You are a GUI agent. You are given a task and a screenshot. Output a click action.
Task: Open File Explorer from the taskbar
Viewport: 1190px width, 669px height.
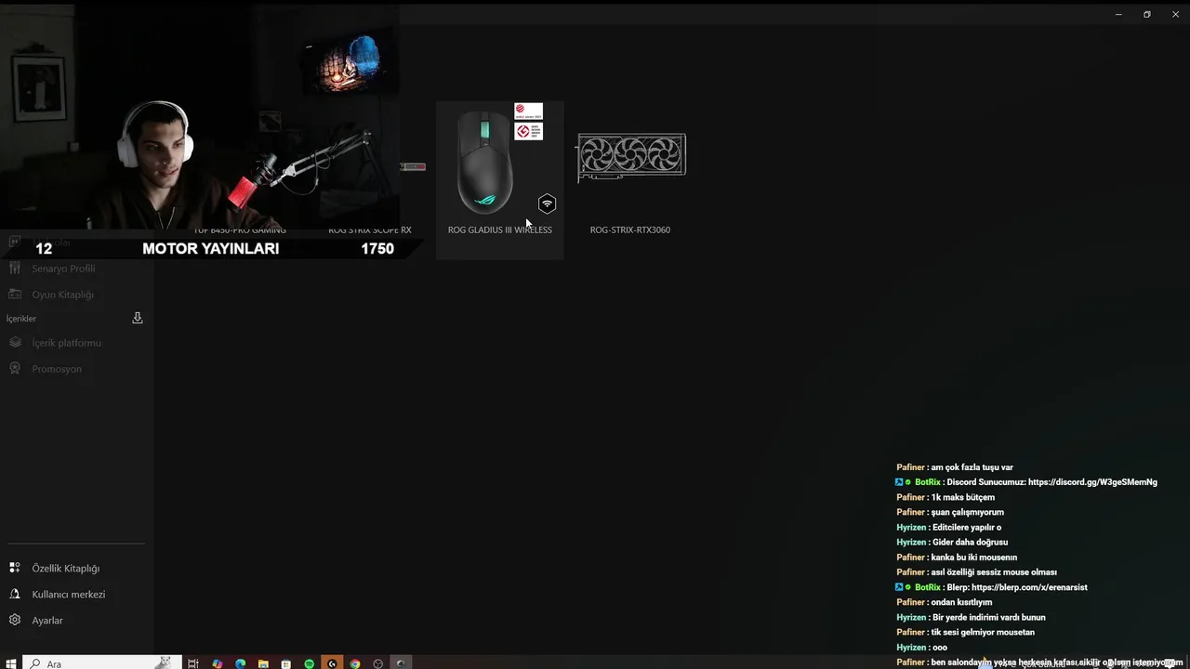pos(263,663)
